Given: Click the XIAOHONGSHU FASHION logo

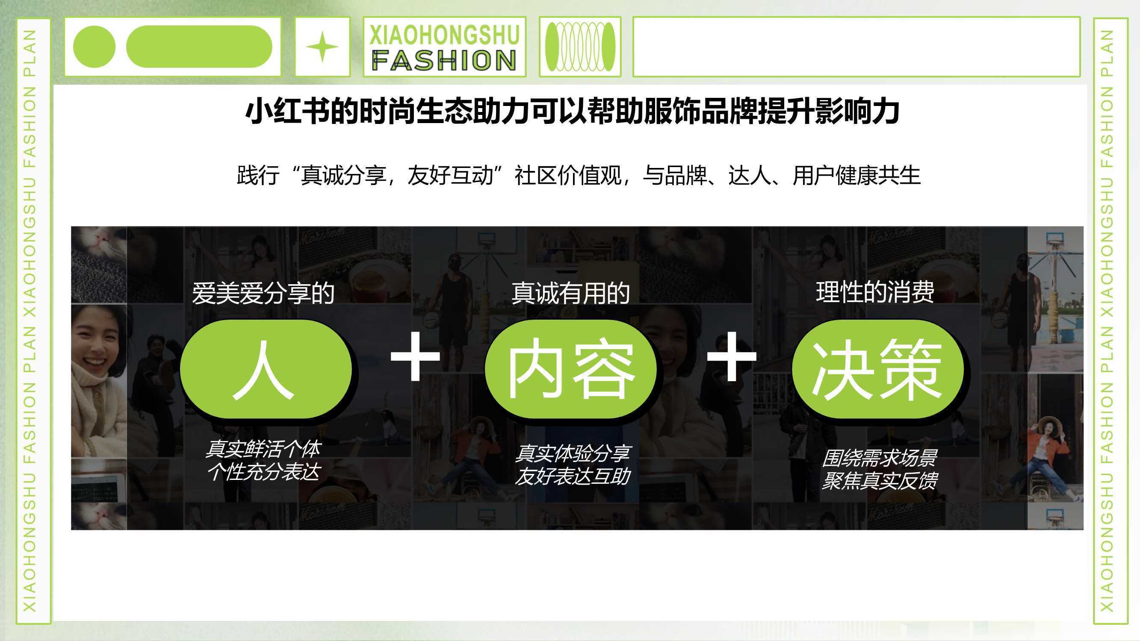Looking at the screenshot, I should coord(444,47).
